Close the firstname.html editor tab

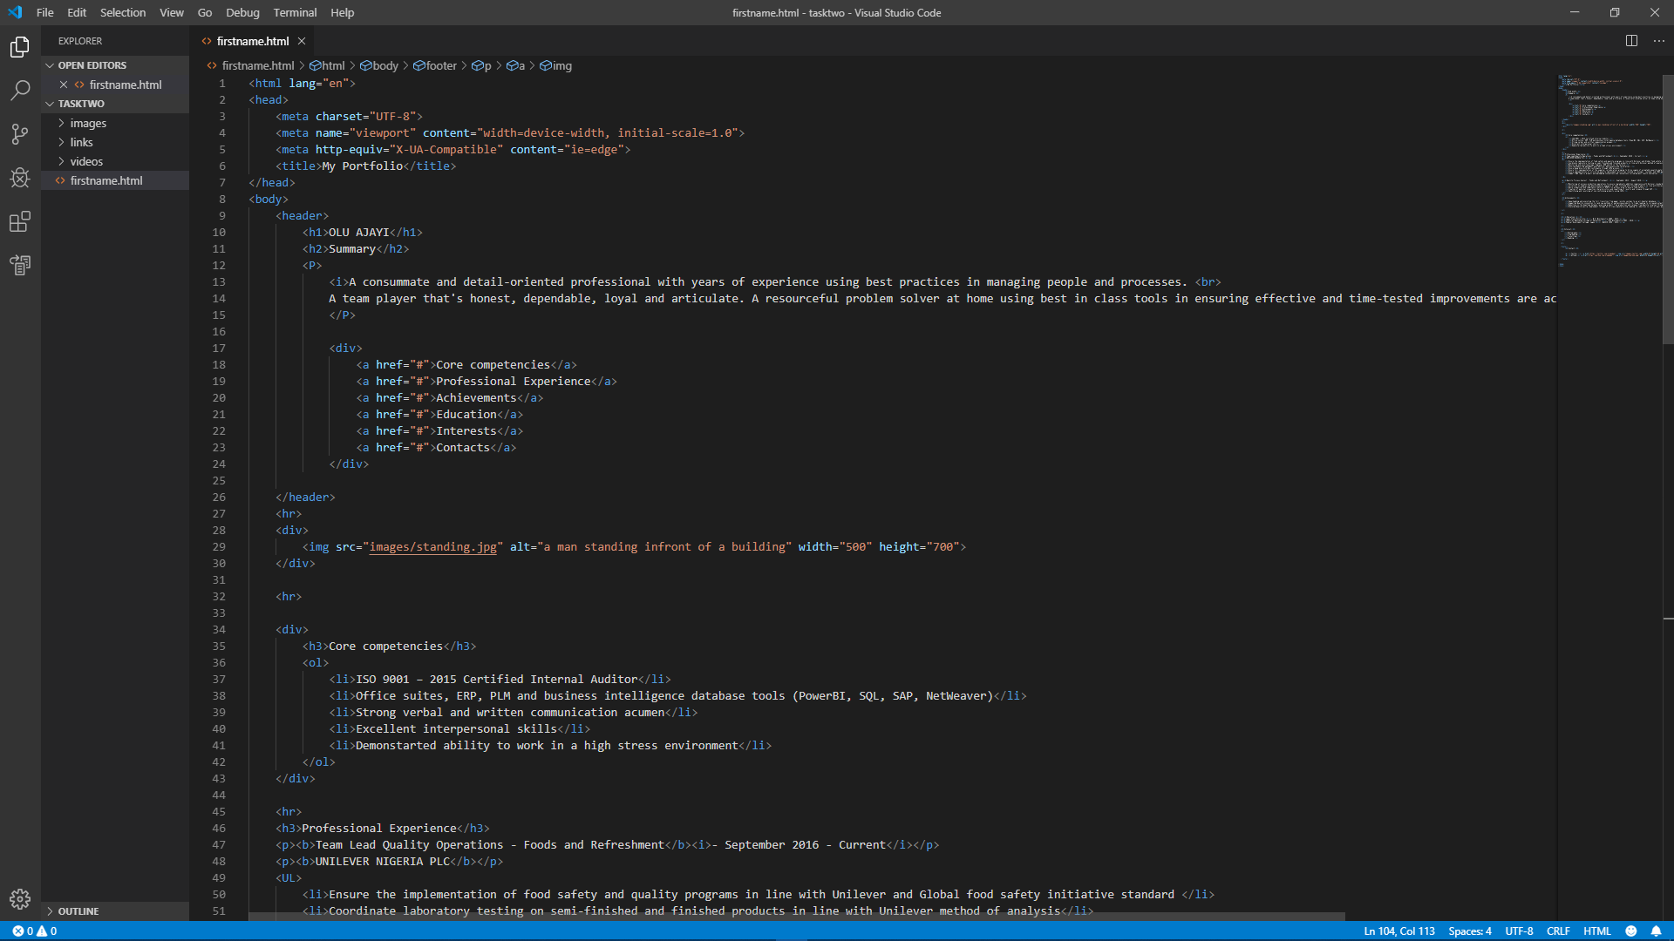tap(302, 41)
